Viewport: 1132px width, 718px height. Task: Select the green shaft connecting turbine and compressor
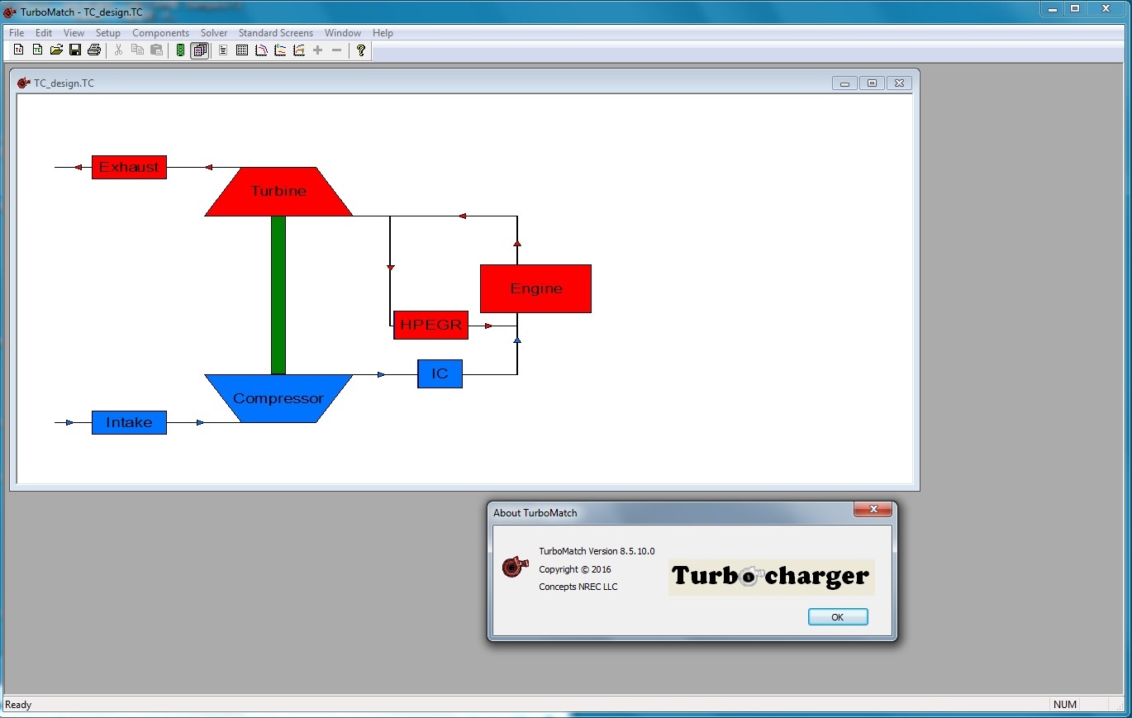click(278, 296)
